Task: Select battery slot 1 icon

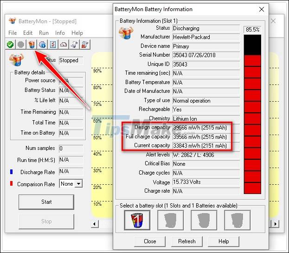Action: click(x=137, y=220)
